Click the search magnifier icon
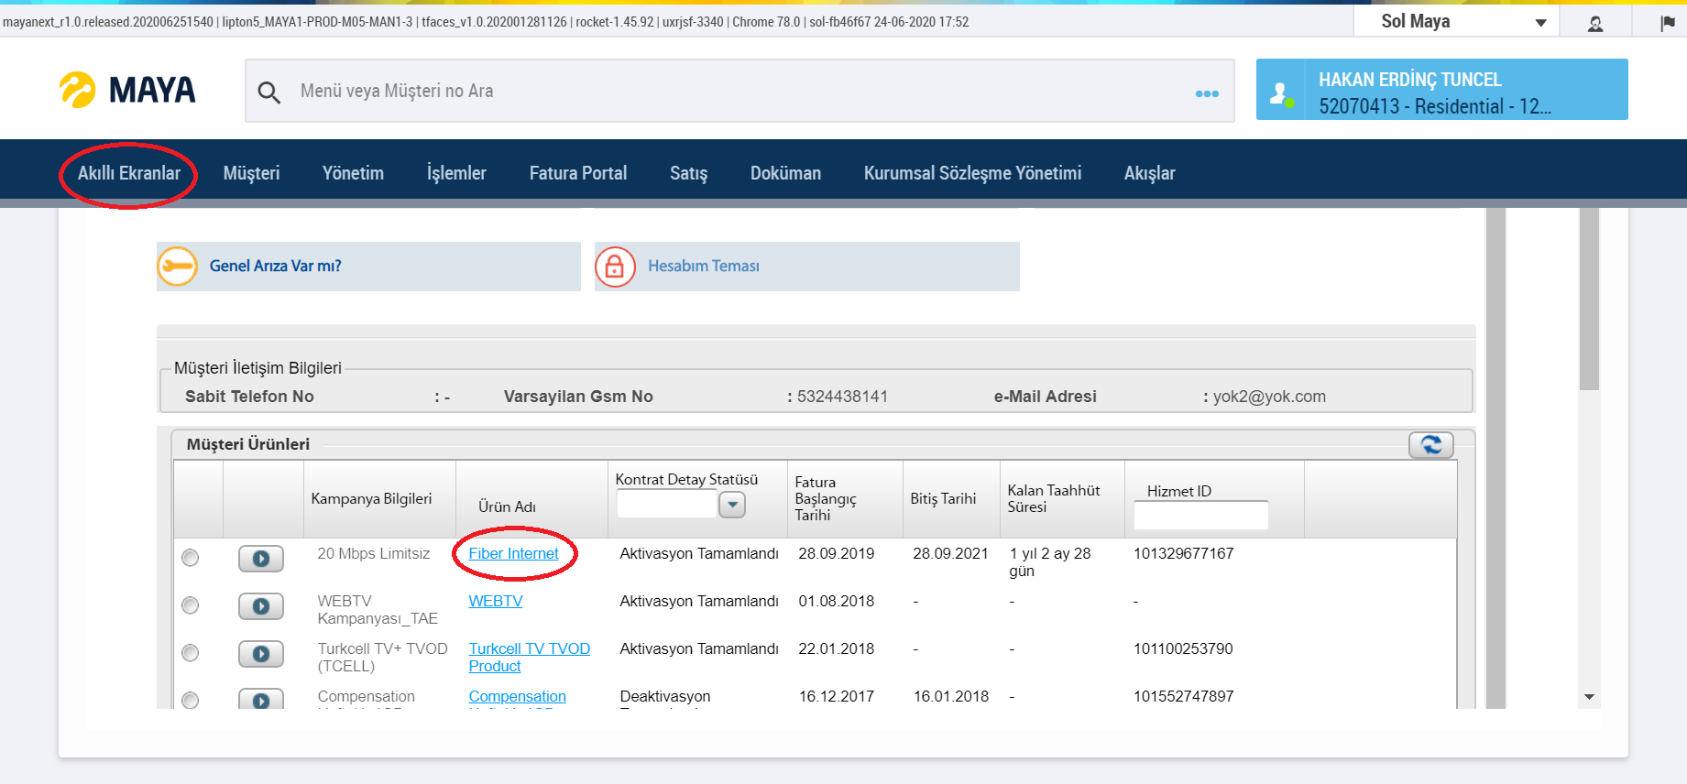 [268, 92]
